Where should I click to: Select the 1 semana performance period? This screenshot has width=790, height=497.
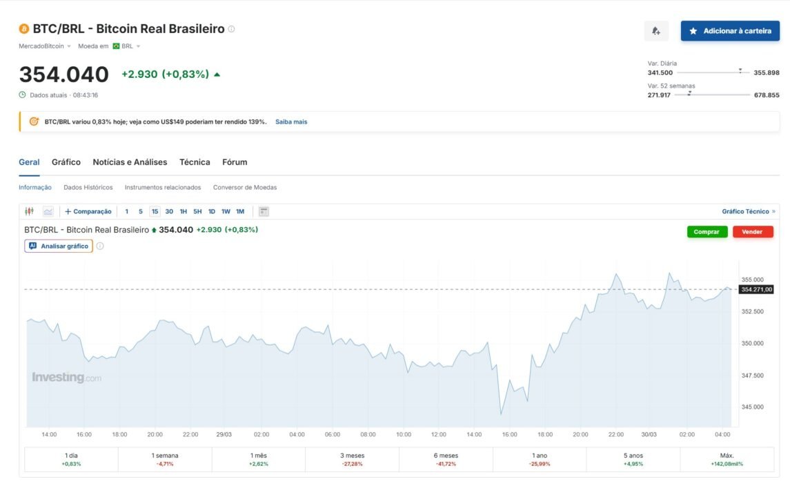pyautogui.click(x=165, y=459)
